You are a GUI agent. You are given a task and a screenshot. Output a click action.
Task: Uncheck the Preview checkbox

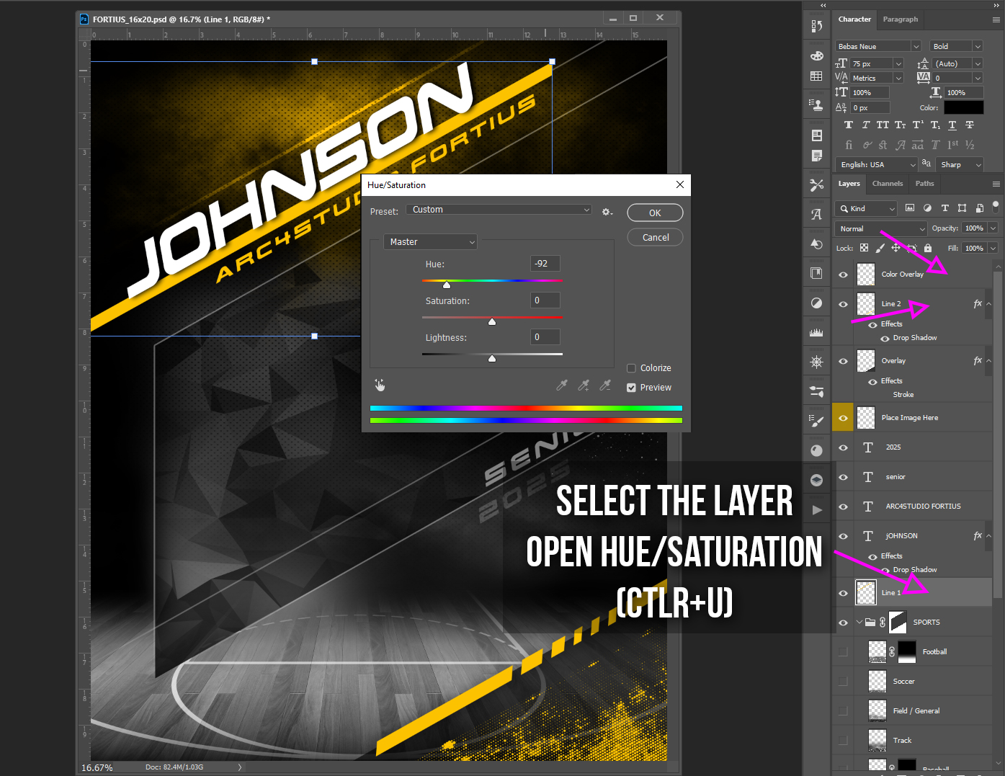631,388
